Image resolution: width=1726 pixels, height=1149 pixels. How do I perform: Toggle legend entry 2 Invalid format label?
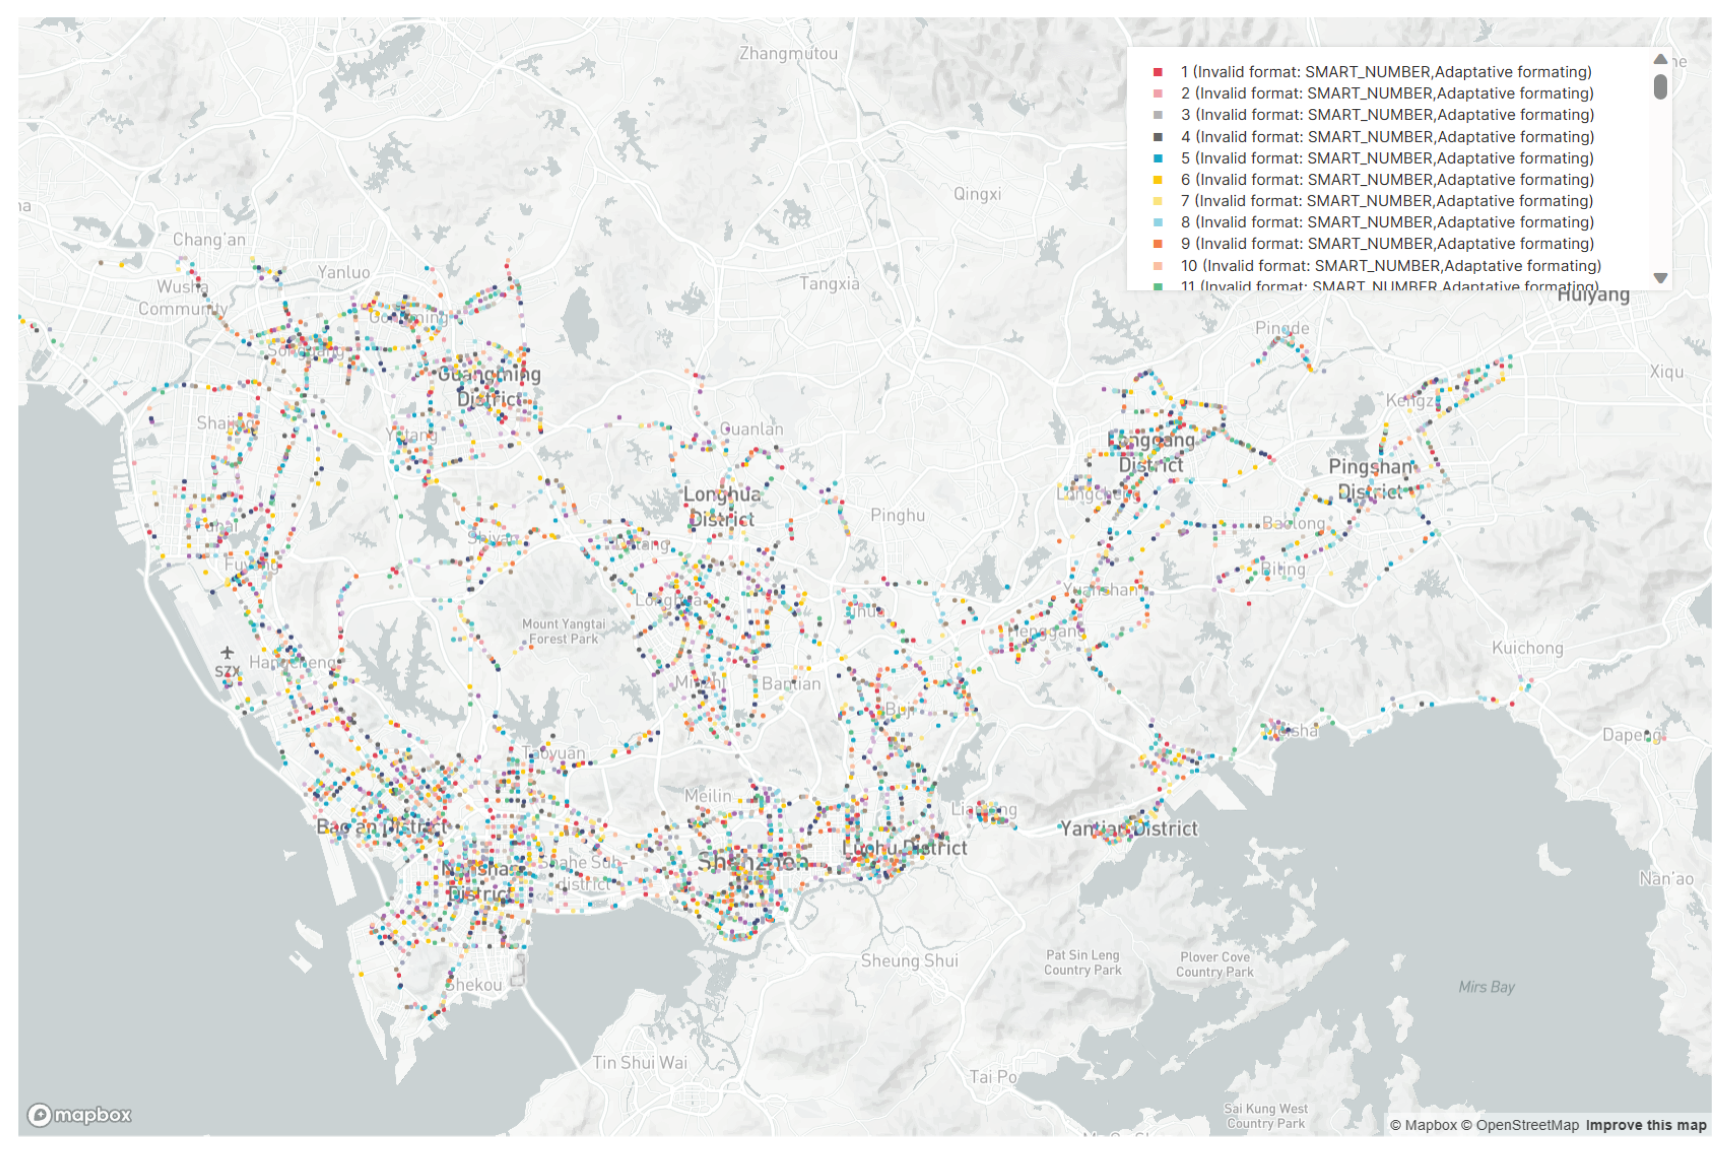1387,93
